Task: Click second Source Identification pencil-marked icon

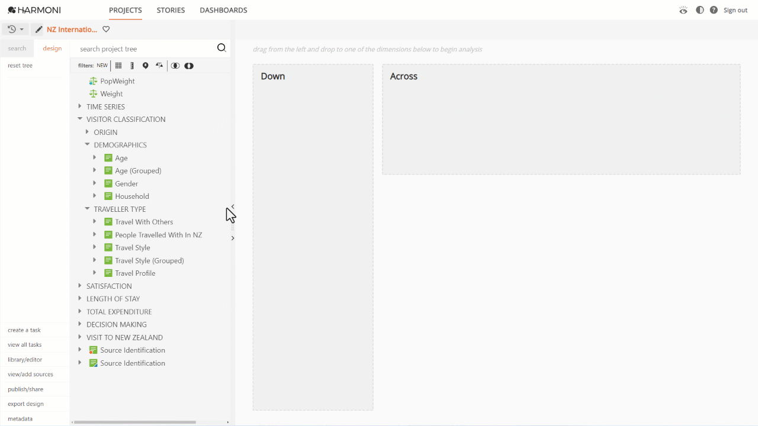Action: tap(93, 363)
